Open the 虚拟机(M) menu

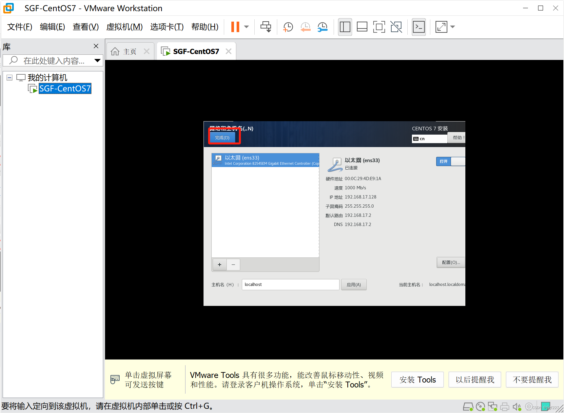coord(125,27)
